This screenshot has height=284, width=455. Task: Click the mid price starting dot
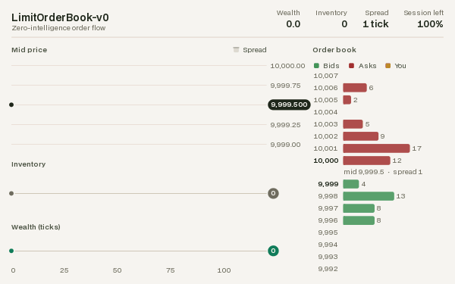tap(11, 105)
